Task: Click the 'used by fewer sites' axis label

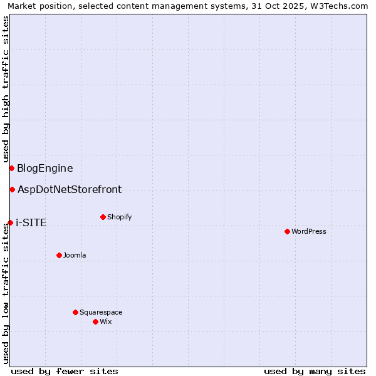Action: pos(65,371)
